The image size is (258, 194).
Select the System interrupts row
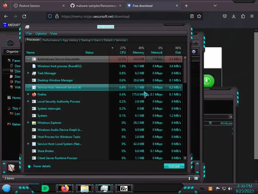pos(104,109)
